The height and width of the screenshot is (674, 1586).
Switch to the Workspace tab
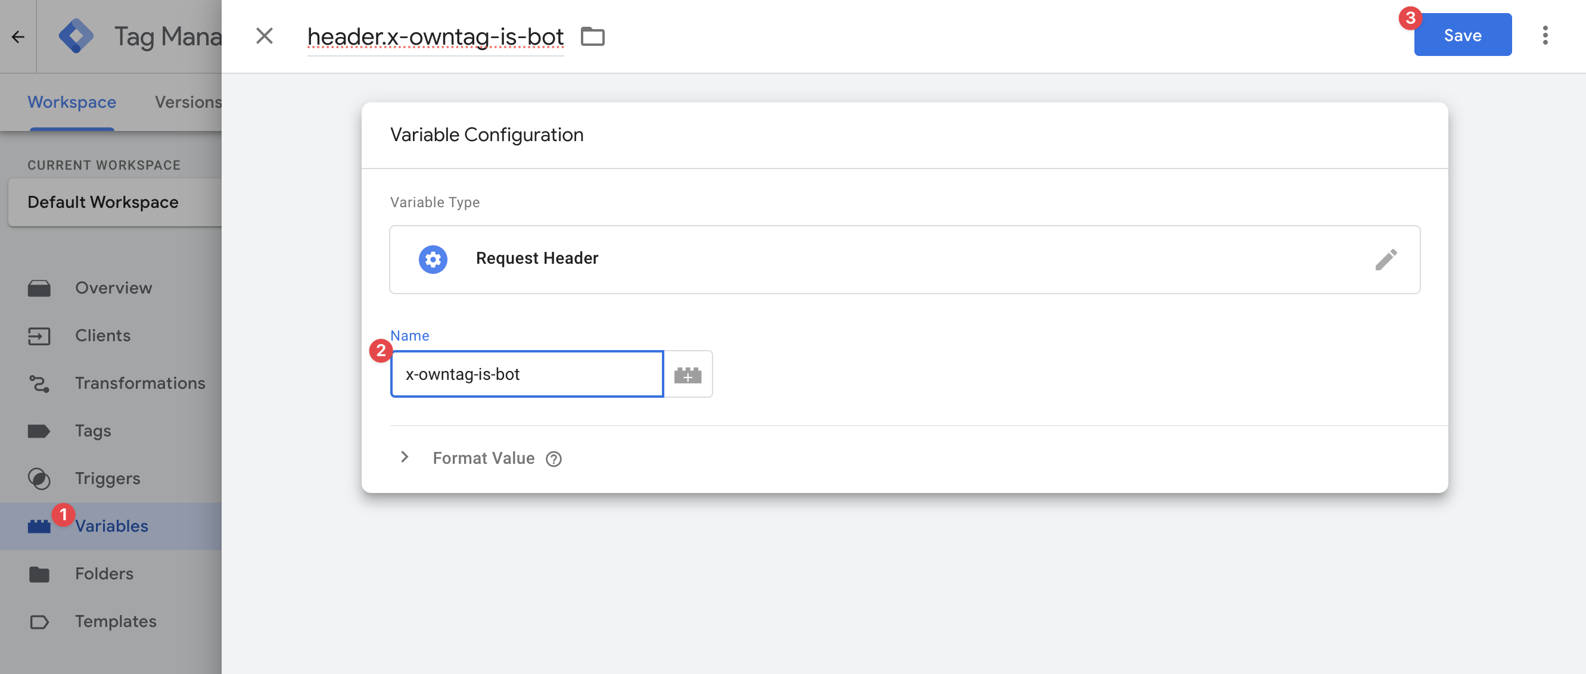pos(71,102)
